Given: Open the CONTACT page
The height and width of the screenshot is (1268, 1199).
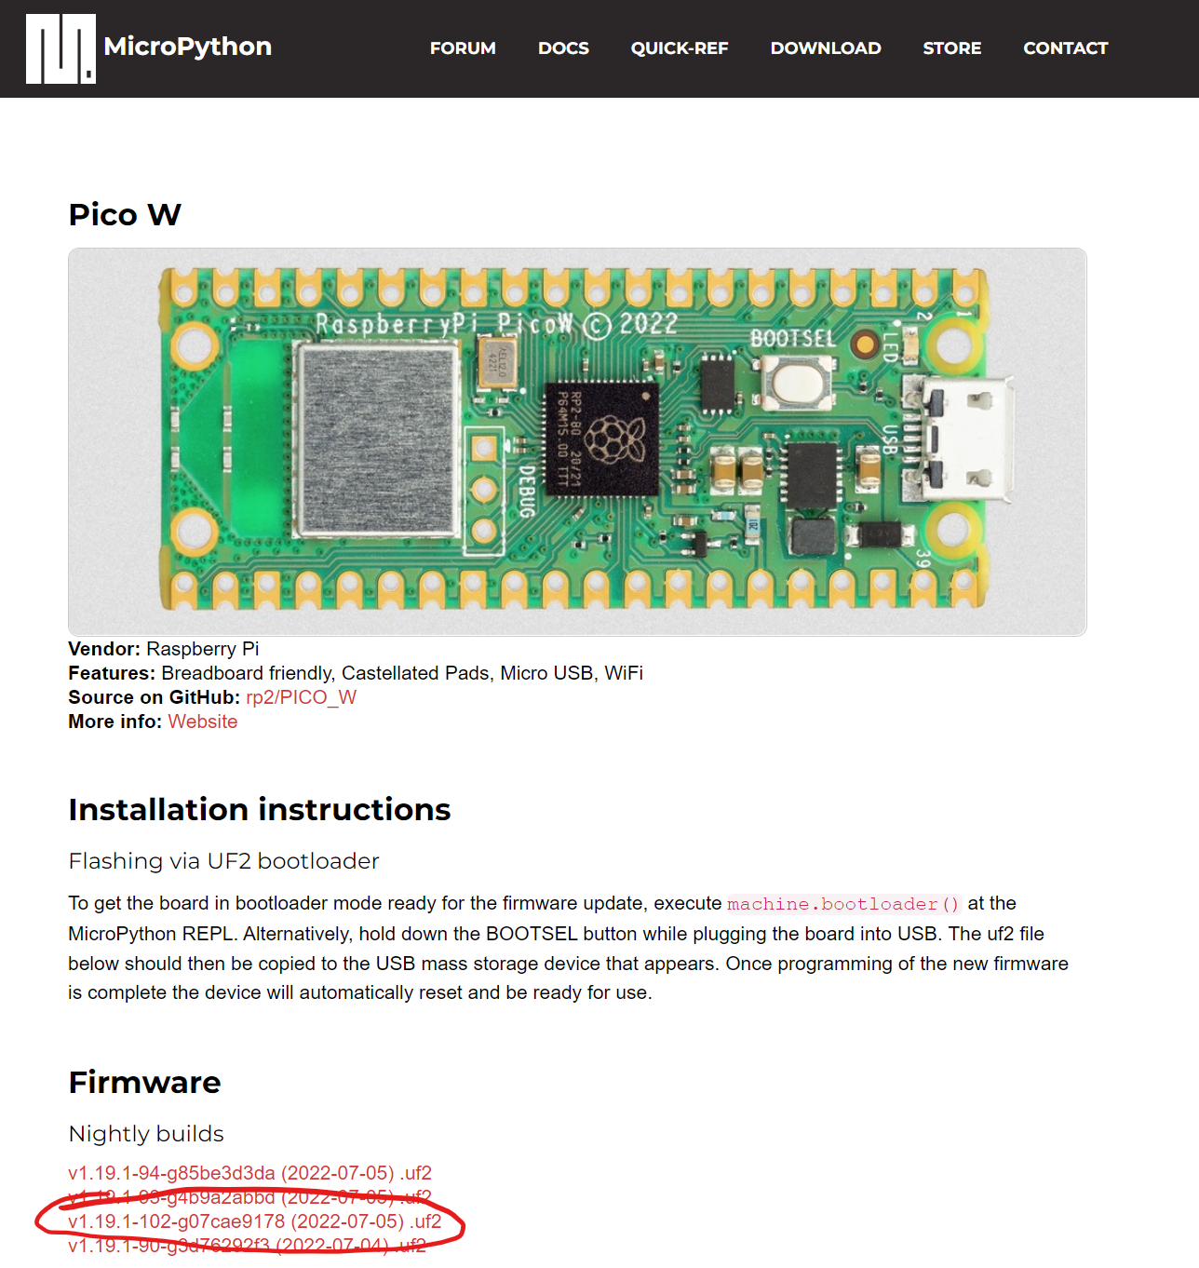Looking at the screenshot, I should click(1066, 48).
